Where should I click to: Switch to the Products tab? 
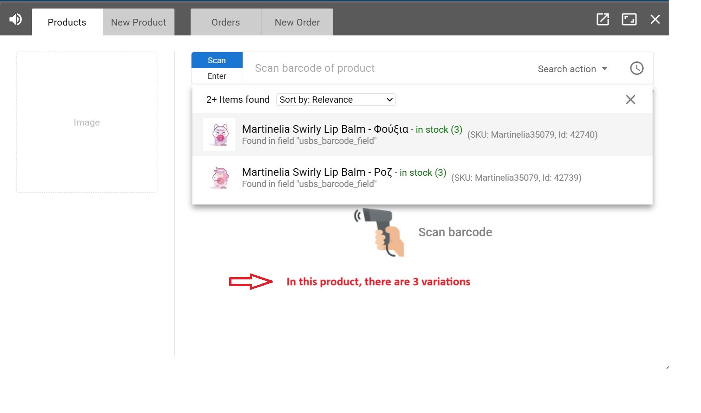[x=67, y=22]
